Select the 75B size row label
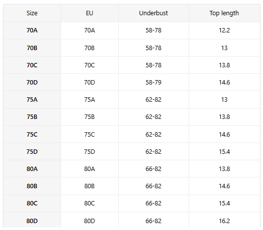The image size is (263, 230). coord(32,117)
